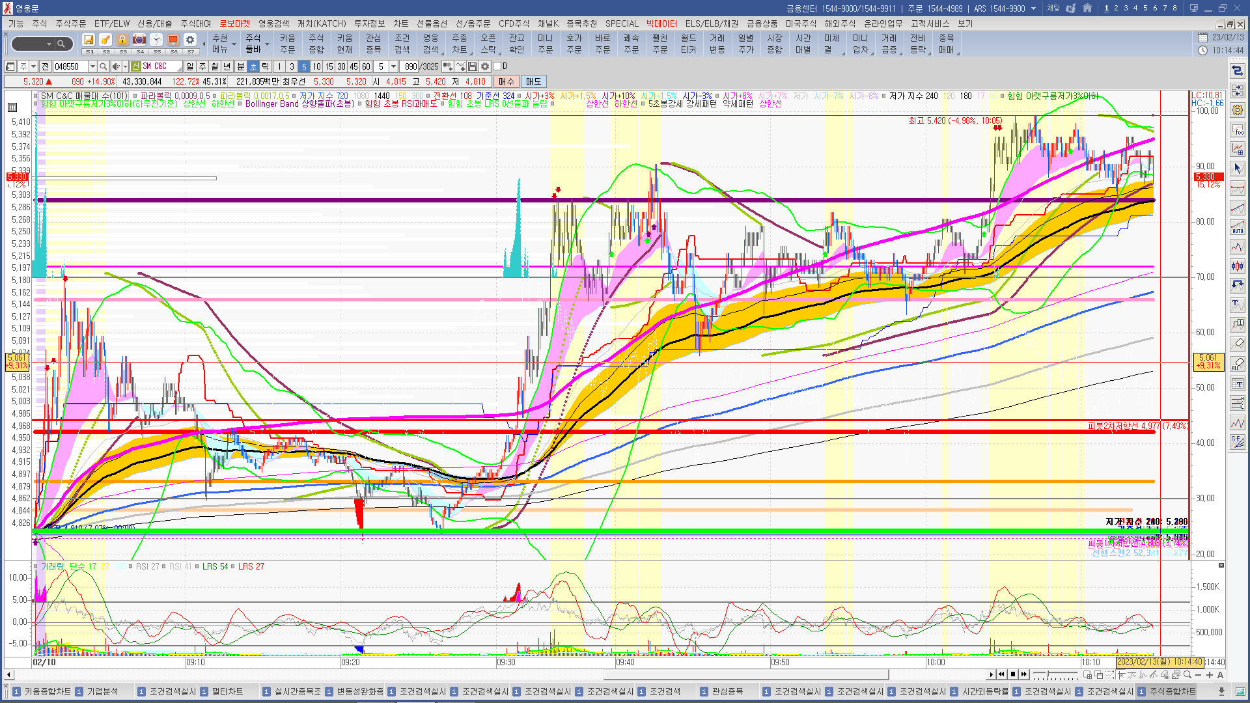Click the padlock screen lock icon
The height and width of the screenshot is (703, 1250).
(122, 40)
